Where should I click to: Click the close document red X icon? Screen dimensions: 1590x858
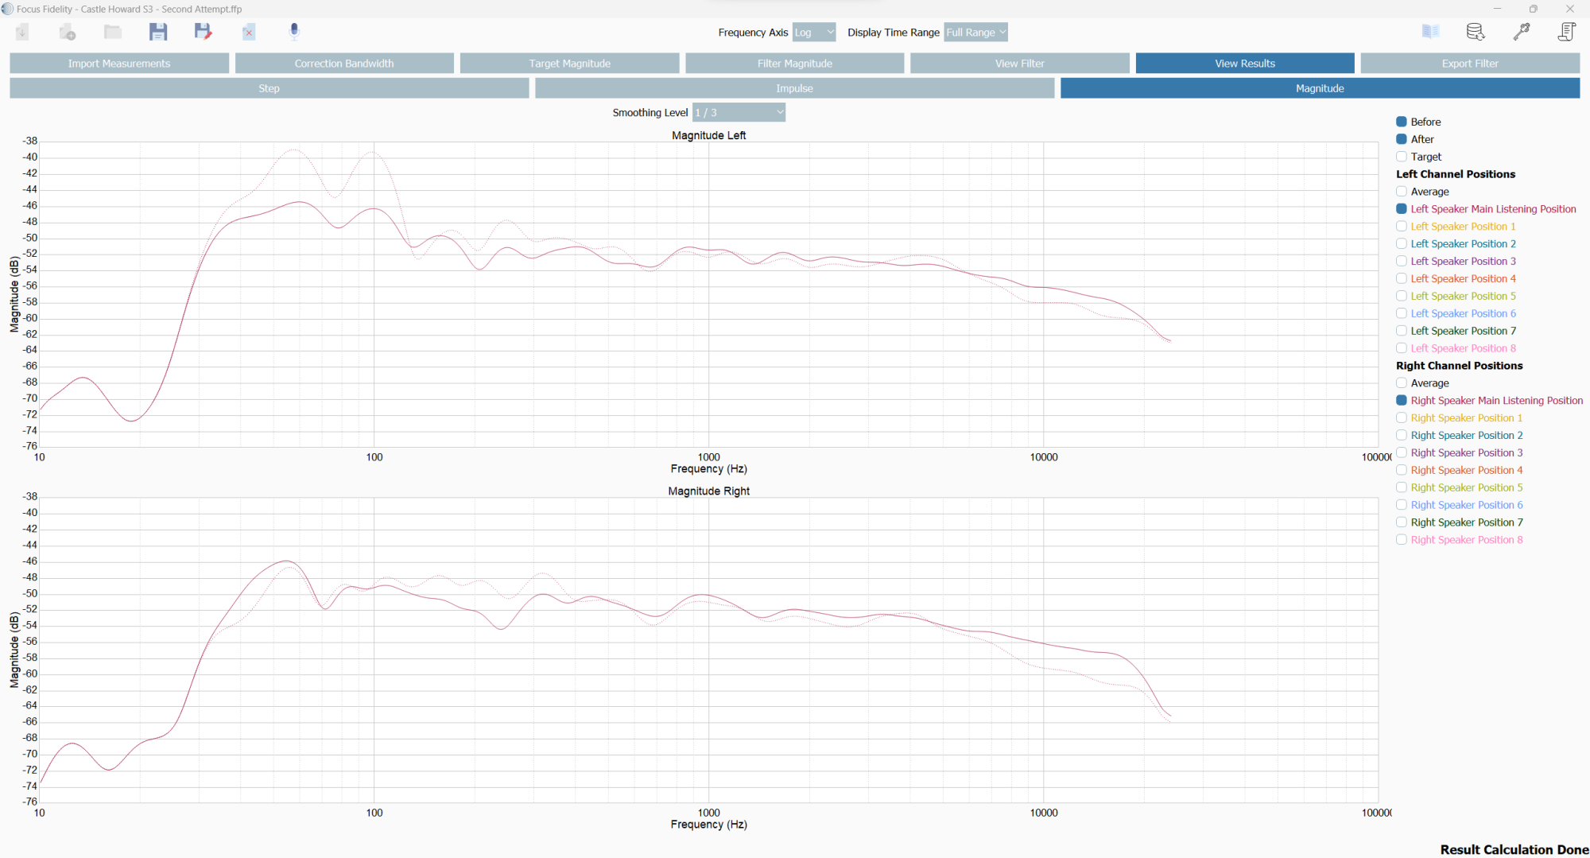[249, 32]
